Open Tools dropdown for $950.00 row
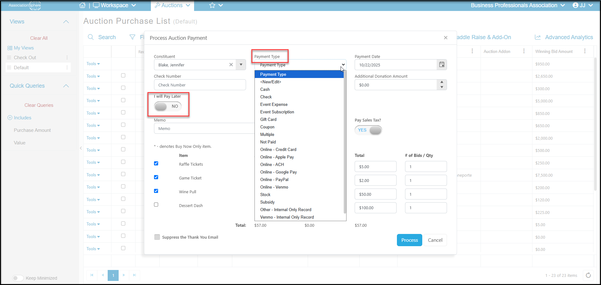This screenshot has width=601, height=285. tap(93, 64)
